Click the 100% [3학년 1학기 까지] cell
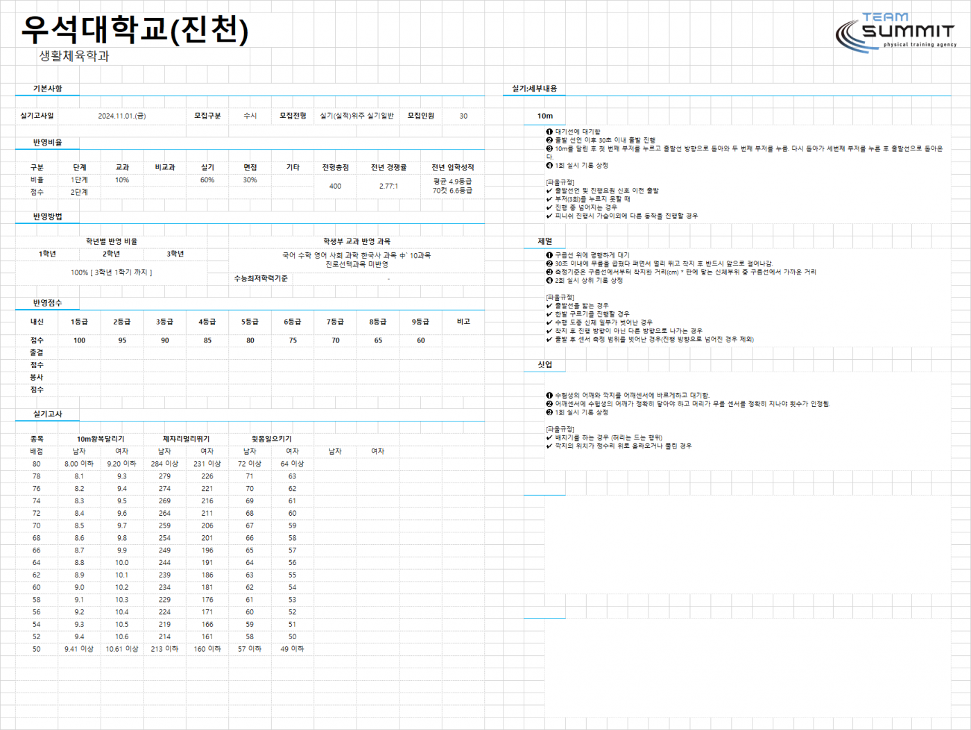This screenshot has height=730, width=971. click(111, 272)
